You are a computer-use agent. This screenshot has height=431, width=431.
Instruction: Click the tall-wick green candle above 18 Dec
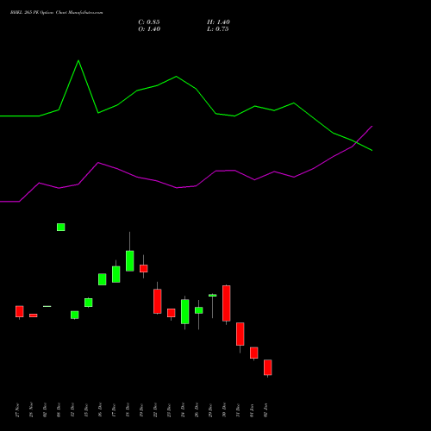click(130, 261)
